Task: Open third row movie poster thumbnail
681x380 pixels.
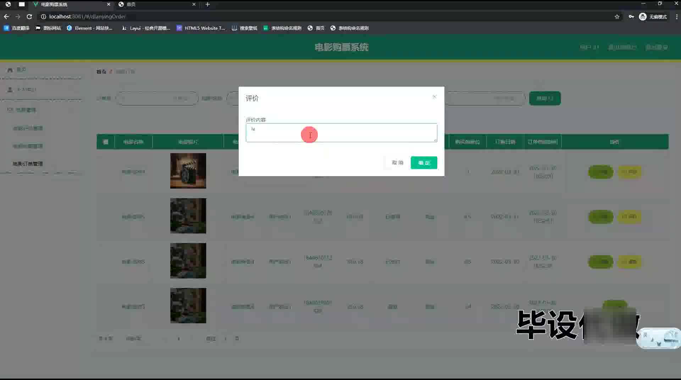Action: pos(188,261)
